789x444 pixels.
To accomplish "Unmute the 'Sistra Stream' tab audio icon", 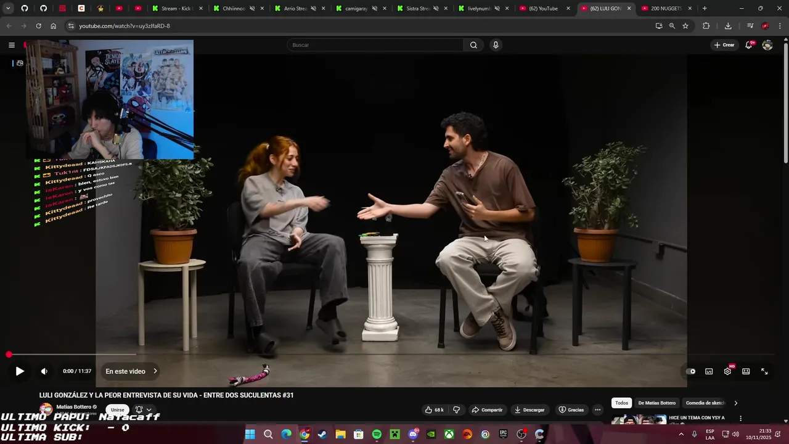I will [x=435, y=9].
